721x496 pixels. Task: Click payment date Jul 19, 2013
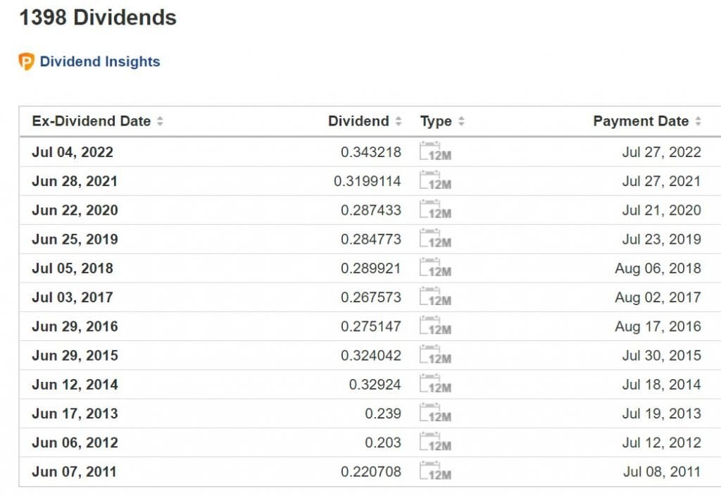[662, 414]
